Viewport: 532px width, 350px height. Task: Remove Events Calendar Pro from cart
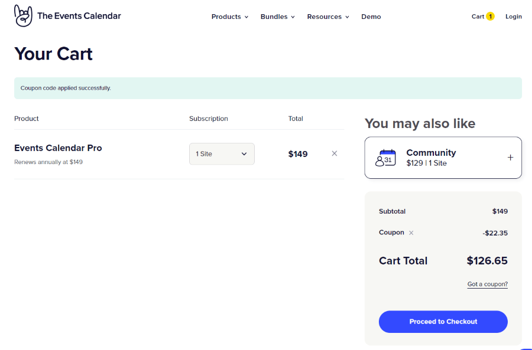point(335,153)
